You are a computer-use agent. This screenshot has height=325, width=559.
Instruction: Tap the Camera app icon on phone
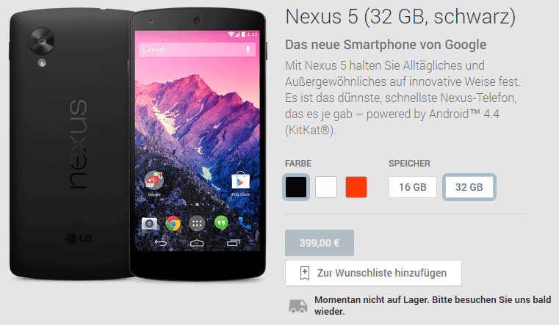pyautogui.click(x=149, y=224)
